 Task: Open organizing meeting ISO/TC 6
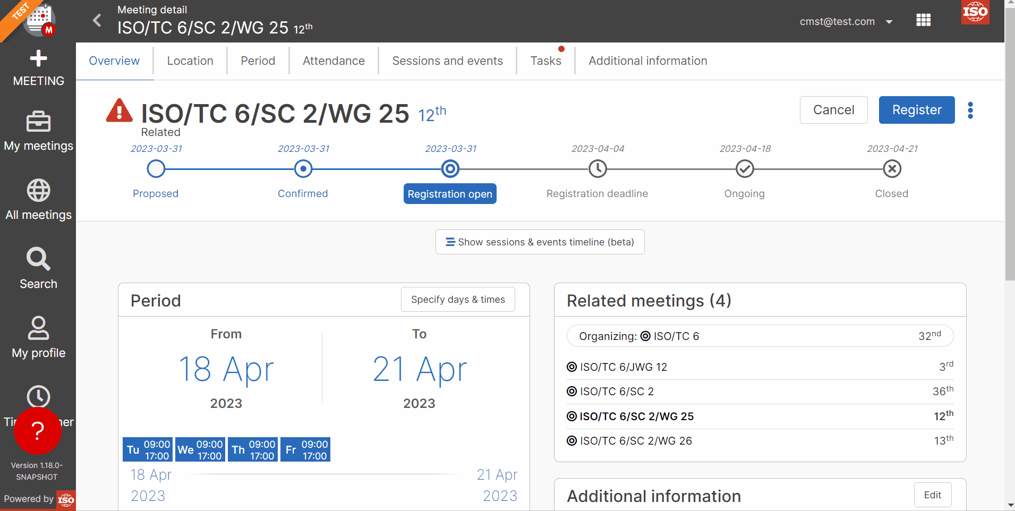[760, 336]
